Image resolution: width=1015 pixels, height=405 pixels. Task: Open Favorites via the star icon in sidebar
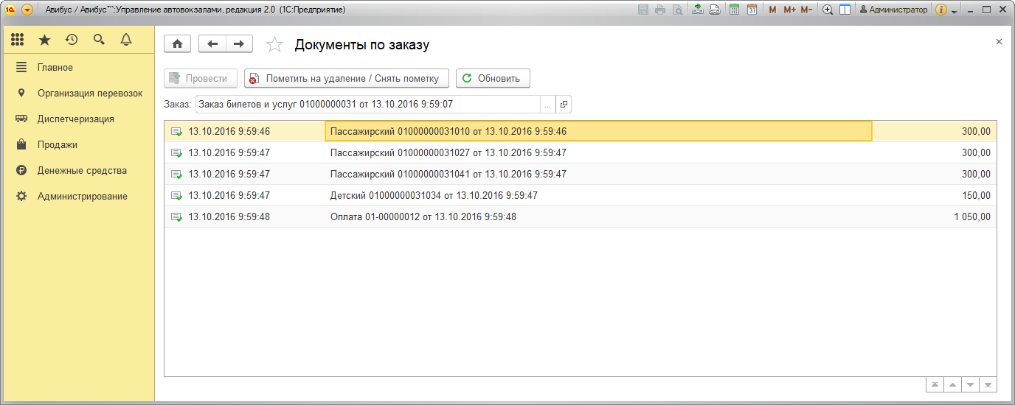(45, 40)
